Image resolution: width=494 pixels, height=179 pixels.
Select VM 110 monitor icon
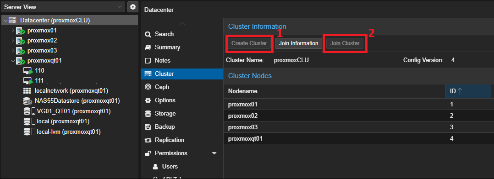pyautogui.click(x=28, y=71)
